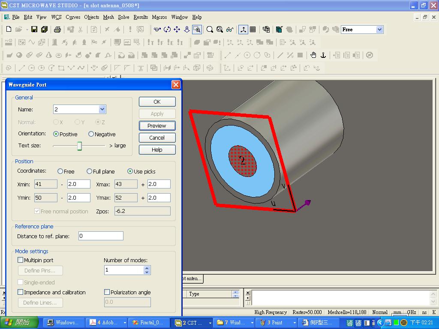The image size is (439, 329).
Task: Click the glasses view options icon
Action: pos(230,30)
